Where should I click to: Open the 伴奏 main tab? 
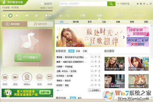pyautogui.click(x=83, y=16)
